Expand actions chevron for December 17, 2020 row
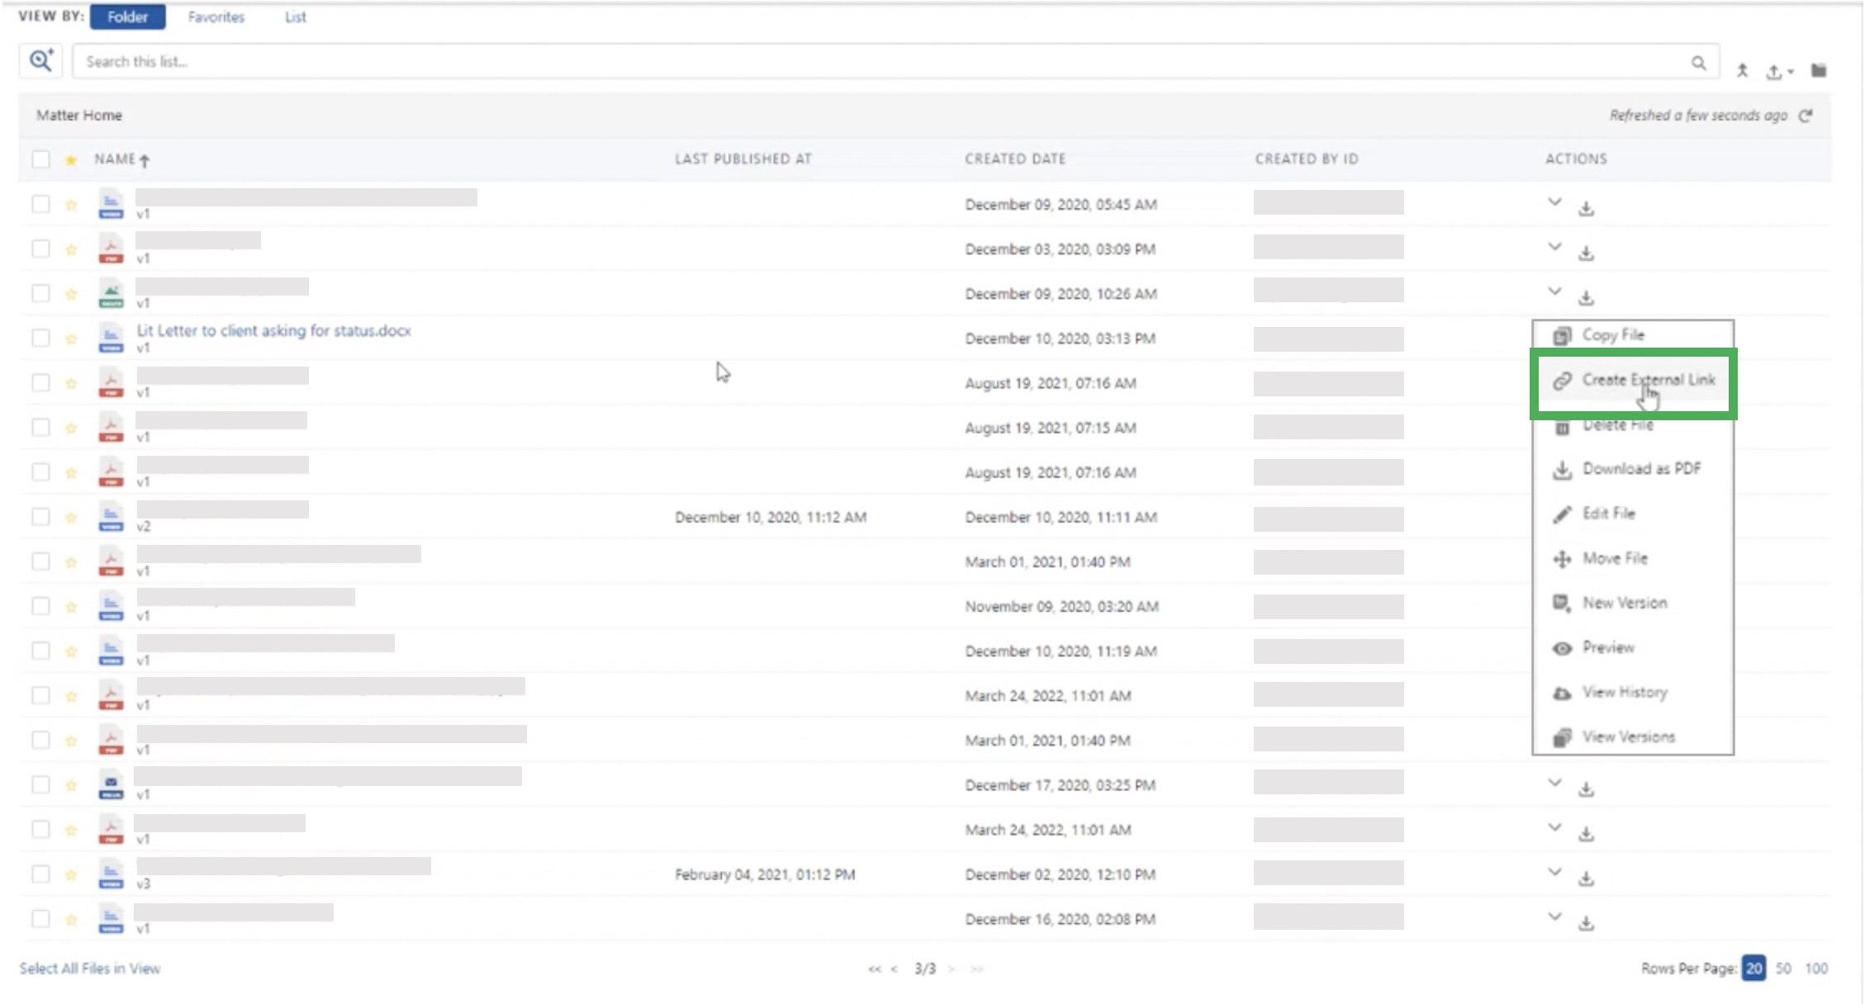This screenshot has width=1865, height=1004. (1554, 783)
